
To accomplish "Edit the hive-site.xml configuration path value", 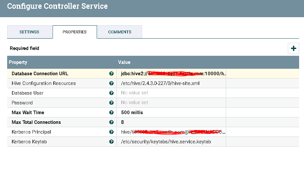I will 160,83.
